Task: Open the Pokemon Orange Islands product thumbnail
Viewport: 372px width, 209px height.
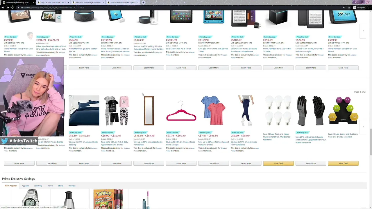Action: point(108,199)
